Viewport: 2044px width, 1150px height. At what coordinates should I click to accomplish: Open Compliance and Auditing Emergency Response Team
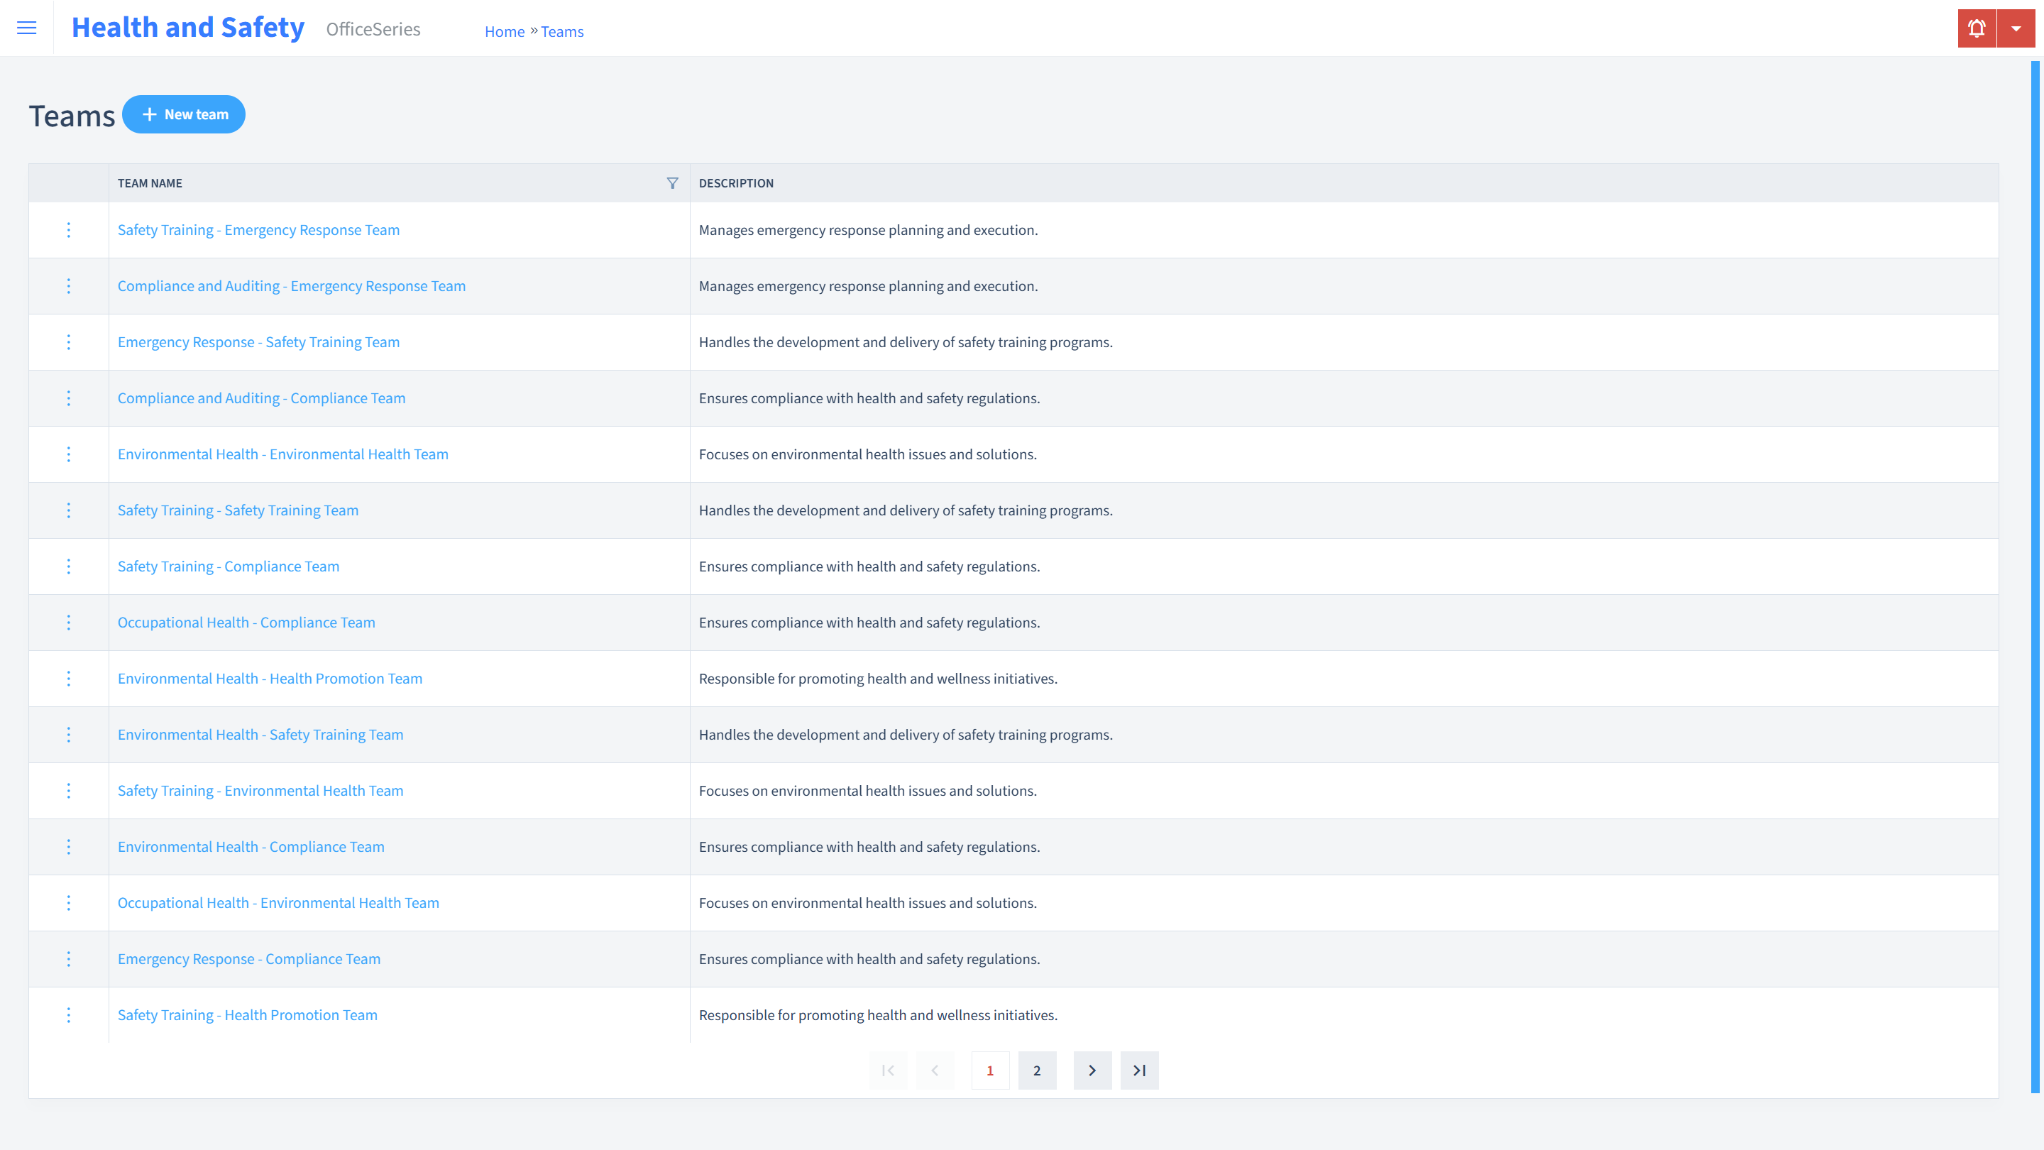(x=292, y=285)
